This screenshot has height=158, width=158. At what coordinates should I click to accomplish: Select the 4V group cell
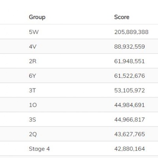(33, 47)
